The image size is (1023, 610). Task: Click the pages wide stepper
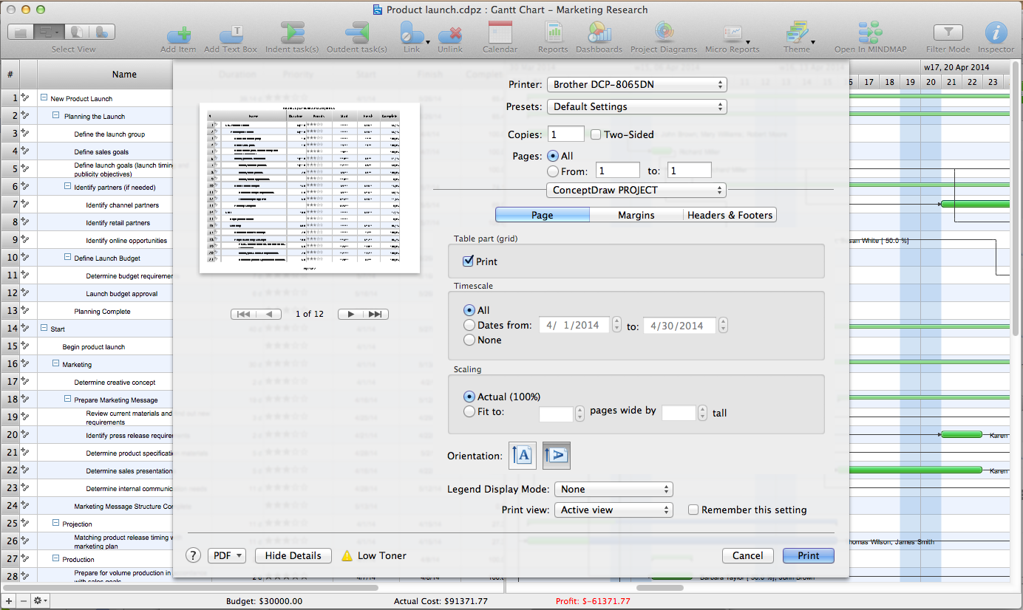coord(580,413)
